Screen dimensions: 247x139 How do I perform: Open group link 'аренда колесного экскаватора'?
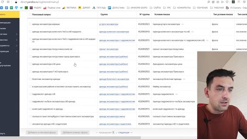114,32
